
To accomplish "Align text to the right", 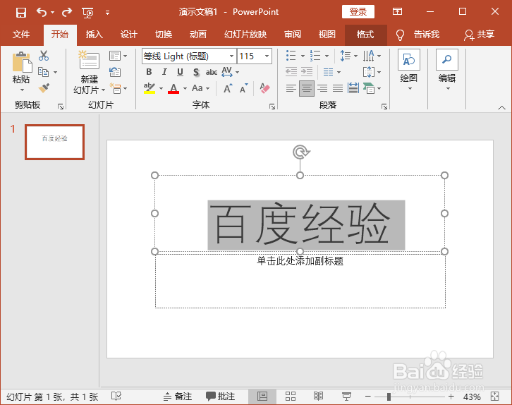I will tap(322, 88).
